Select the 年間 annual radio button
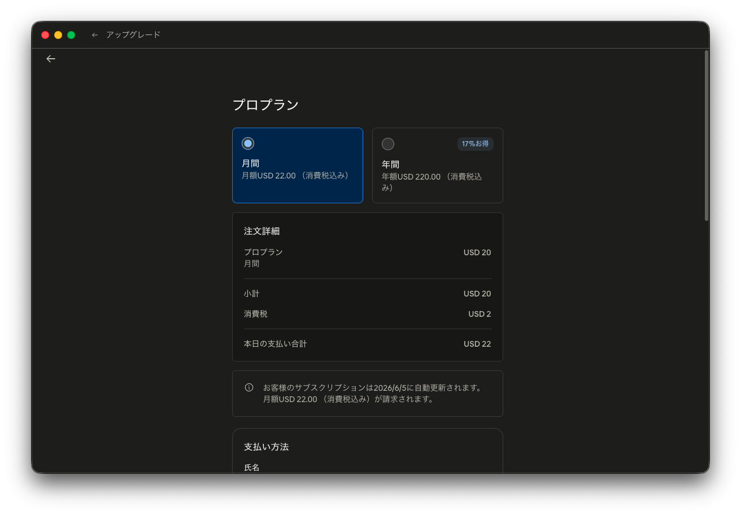This screenshot has height=515, width=741. [x=388, y=144]
